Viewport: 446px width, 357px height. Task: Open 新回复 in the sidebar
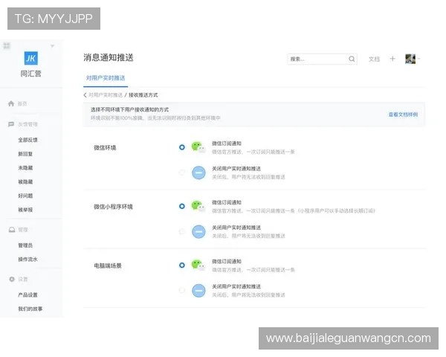tap(25, 154)
